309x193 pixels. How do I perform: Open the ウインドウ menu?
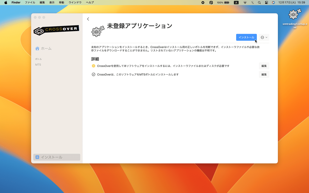(75, 3)
